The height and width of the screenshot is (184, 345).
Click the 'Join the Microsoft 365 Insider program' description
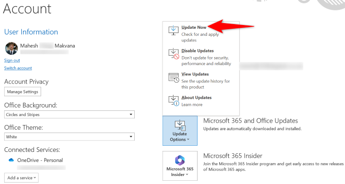coord(273,167)
